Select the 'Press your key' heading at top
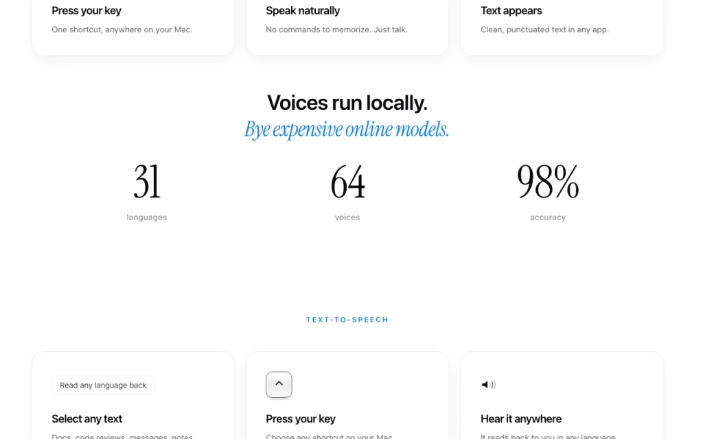Screen dimensions: 703x439 coord(87,11)
